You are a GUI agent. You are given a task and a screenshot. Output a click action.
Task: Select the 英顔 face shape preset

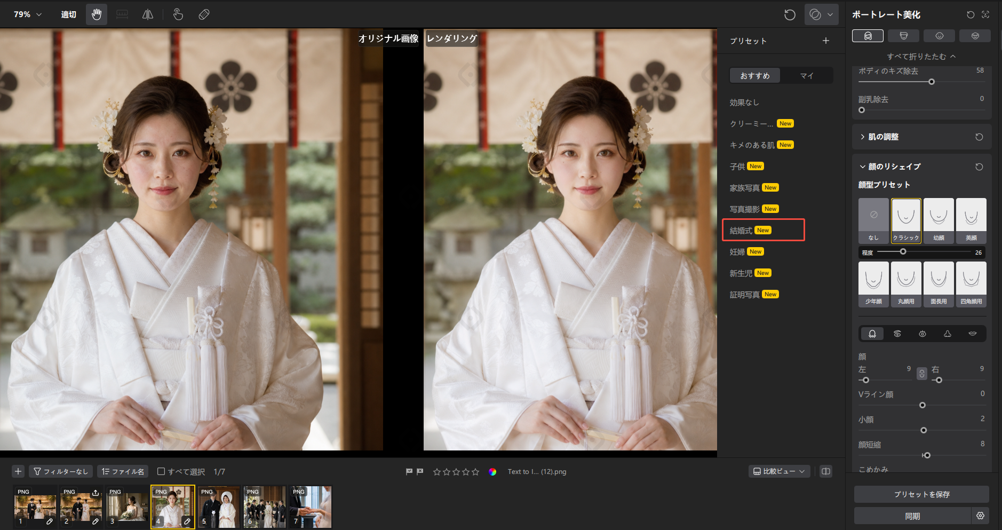971,221
